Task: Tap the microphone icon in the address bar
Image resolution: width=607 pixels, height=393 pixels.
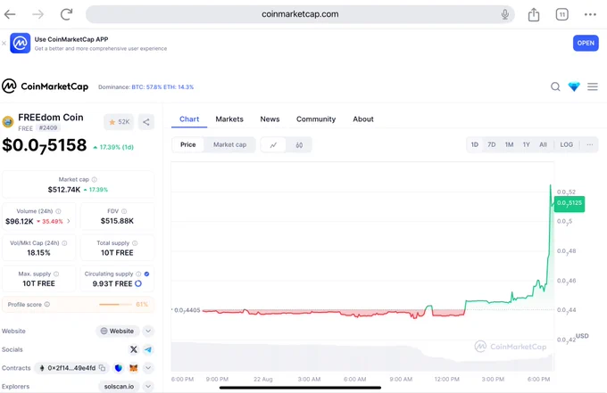Action: tap(505, 14)
